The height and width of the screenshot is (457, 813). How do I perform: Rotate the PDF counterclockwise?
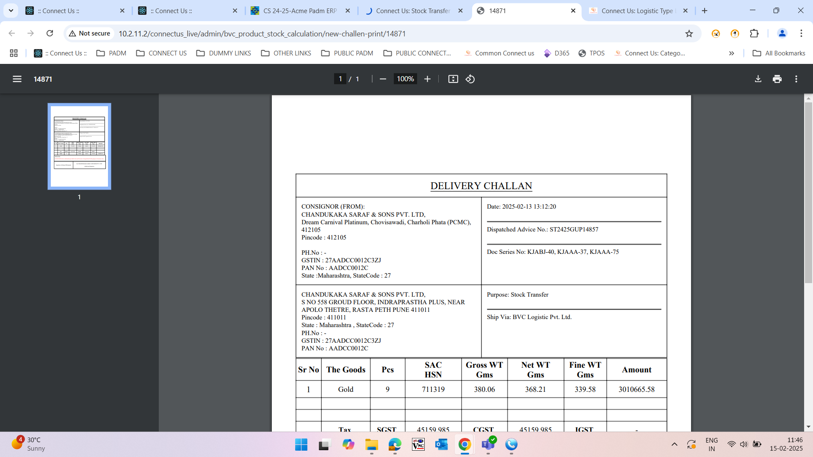tap(470, 79)
